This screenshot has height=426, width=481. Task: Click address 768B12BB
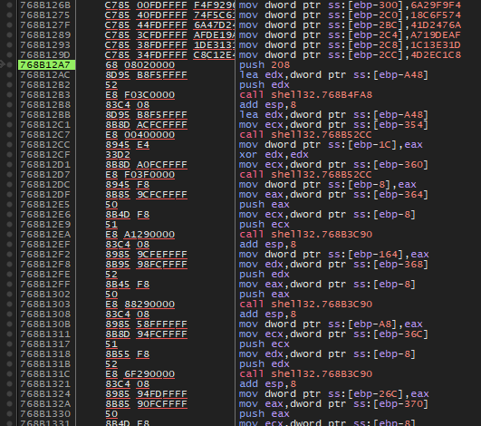point(45,115)
